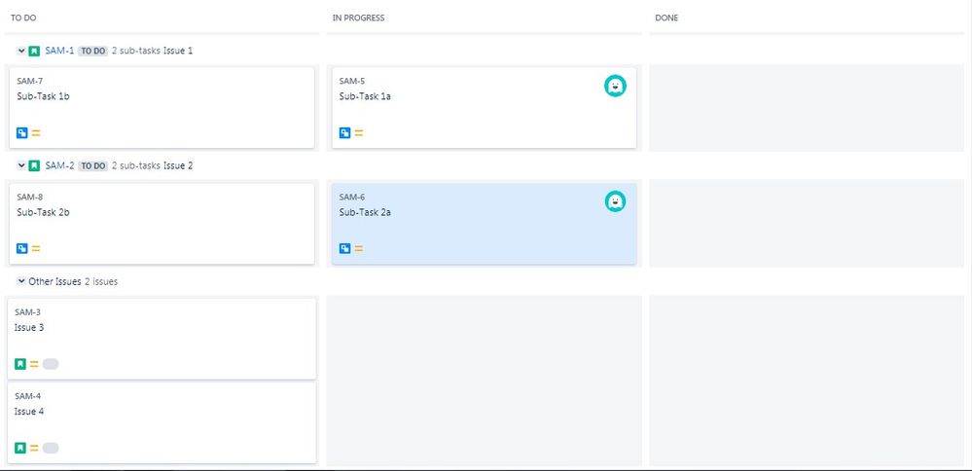Open the SAM-2 issue link
Image resolution: width=972 pixels, height=471 pixels.
click(59, 165)
